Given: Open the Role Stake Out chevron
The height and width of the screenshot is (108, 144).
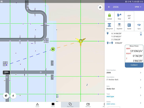Looking at the screenshot, I should click(x=141, y=87).
